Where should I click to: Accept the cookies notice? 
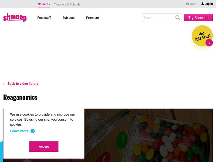point(44,147)
